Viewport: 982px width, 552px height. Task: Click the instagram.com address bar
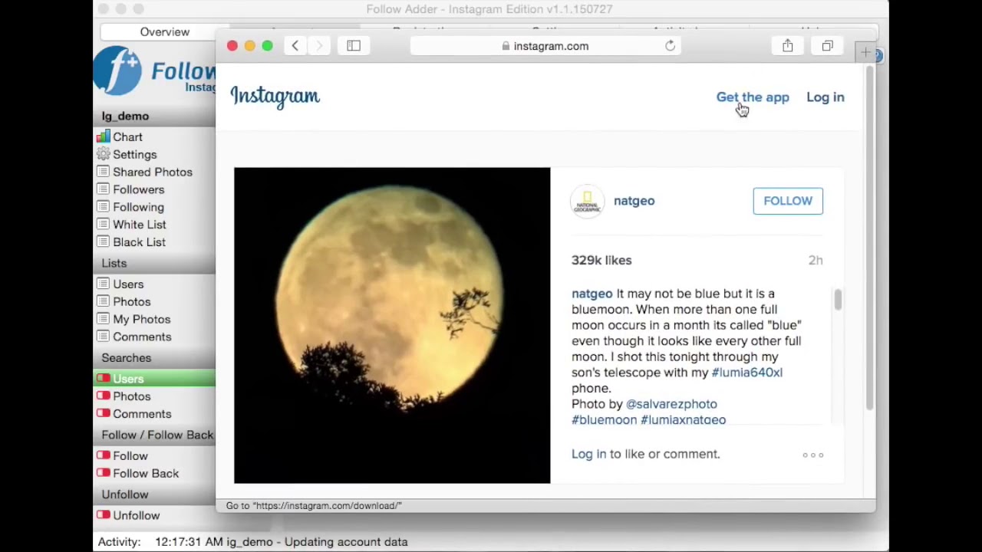[546, 46]
